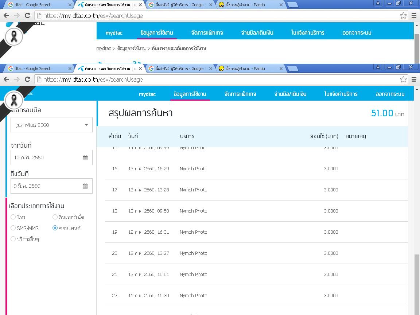This screenshot has height=315, width=420.
Task: Open new tab button in lower window
Action: (x=293, y=69)
